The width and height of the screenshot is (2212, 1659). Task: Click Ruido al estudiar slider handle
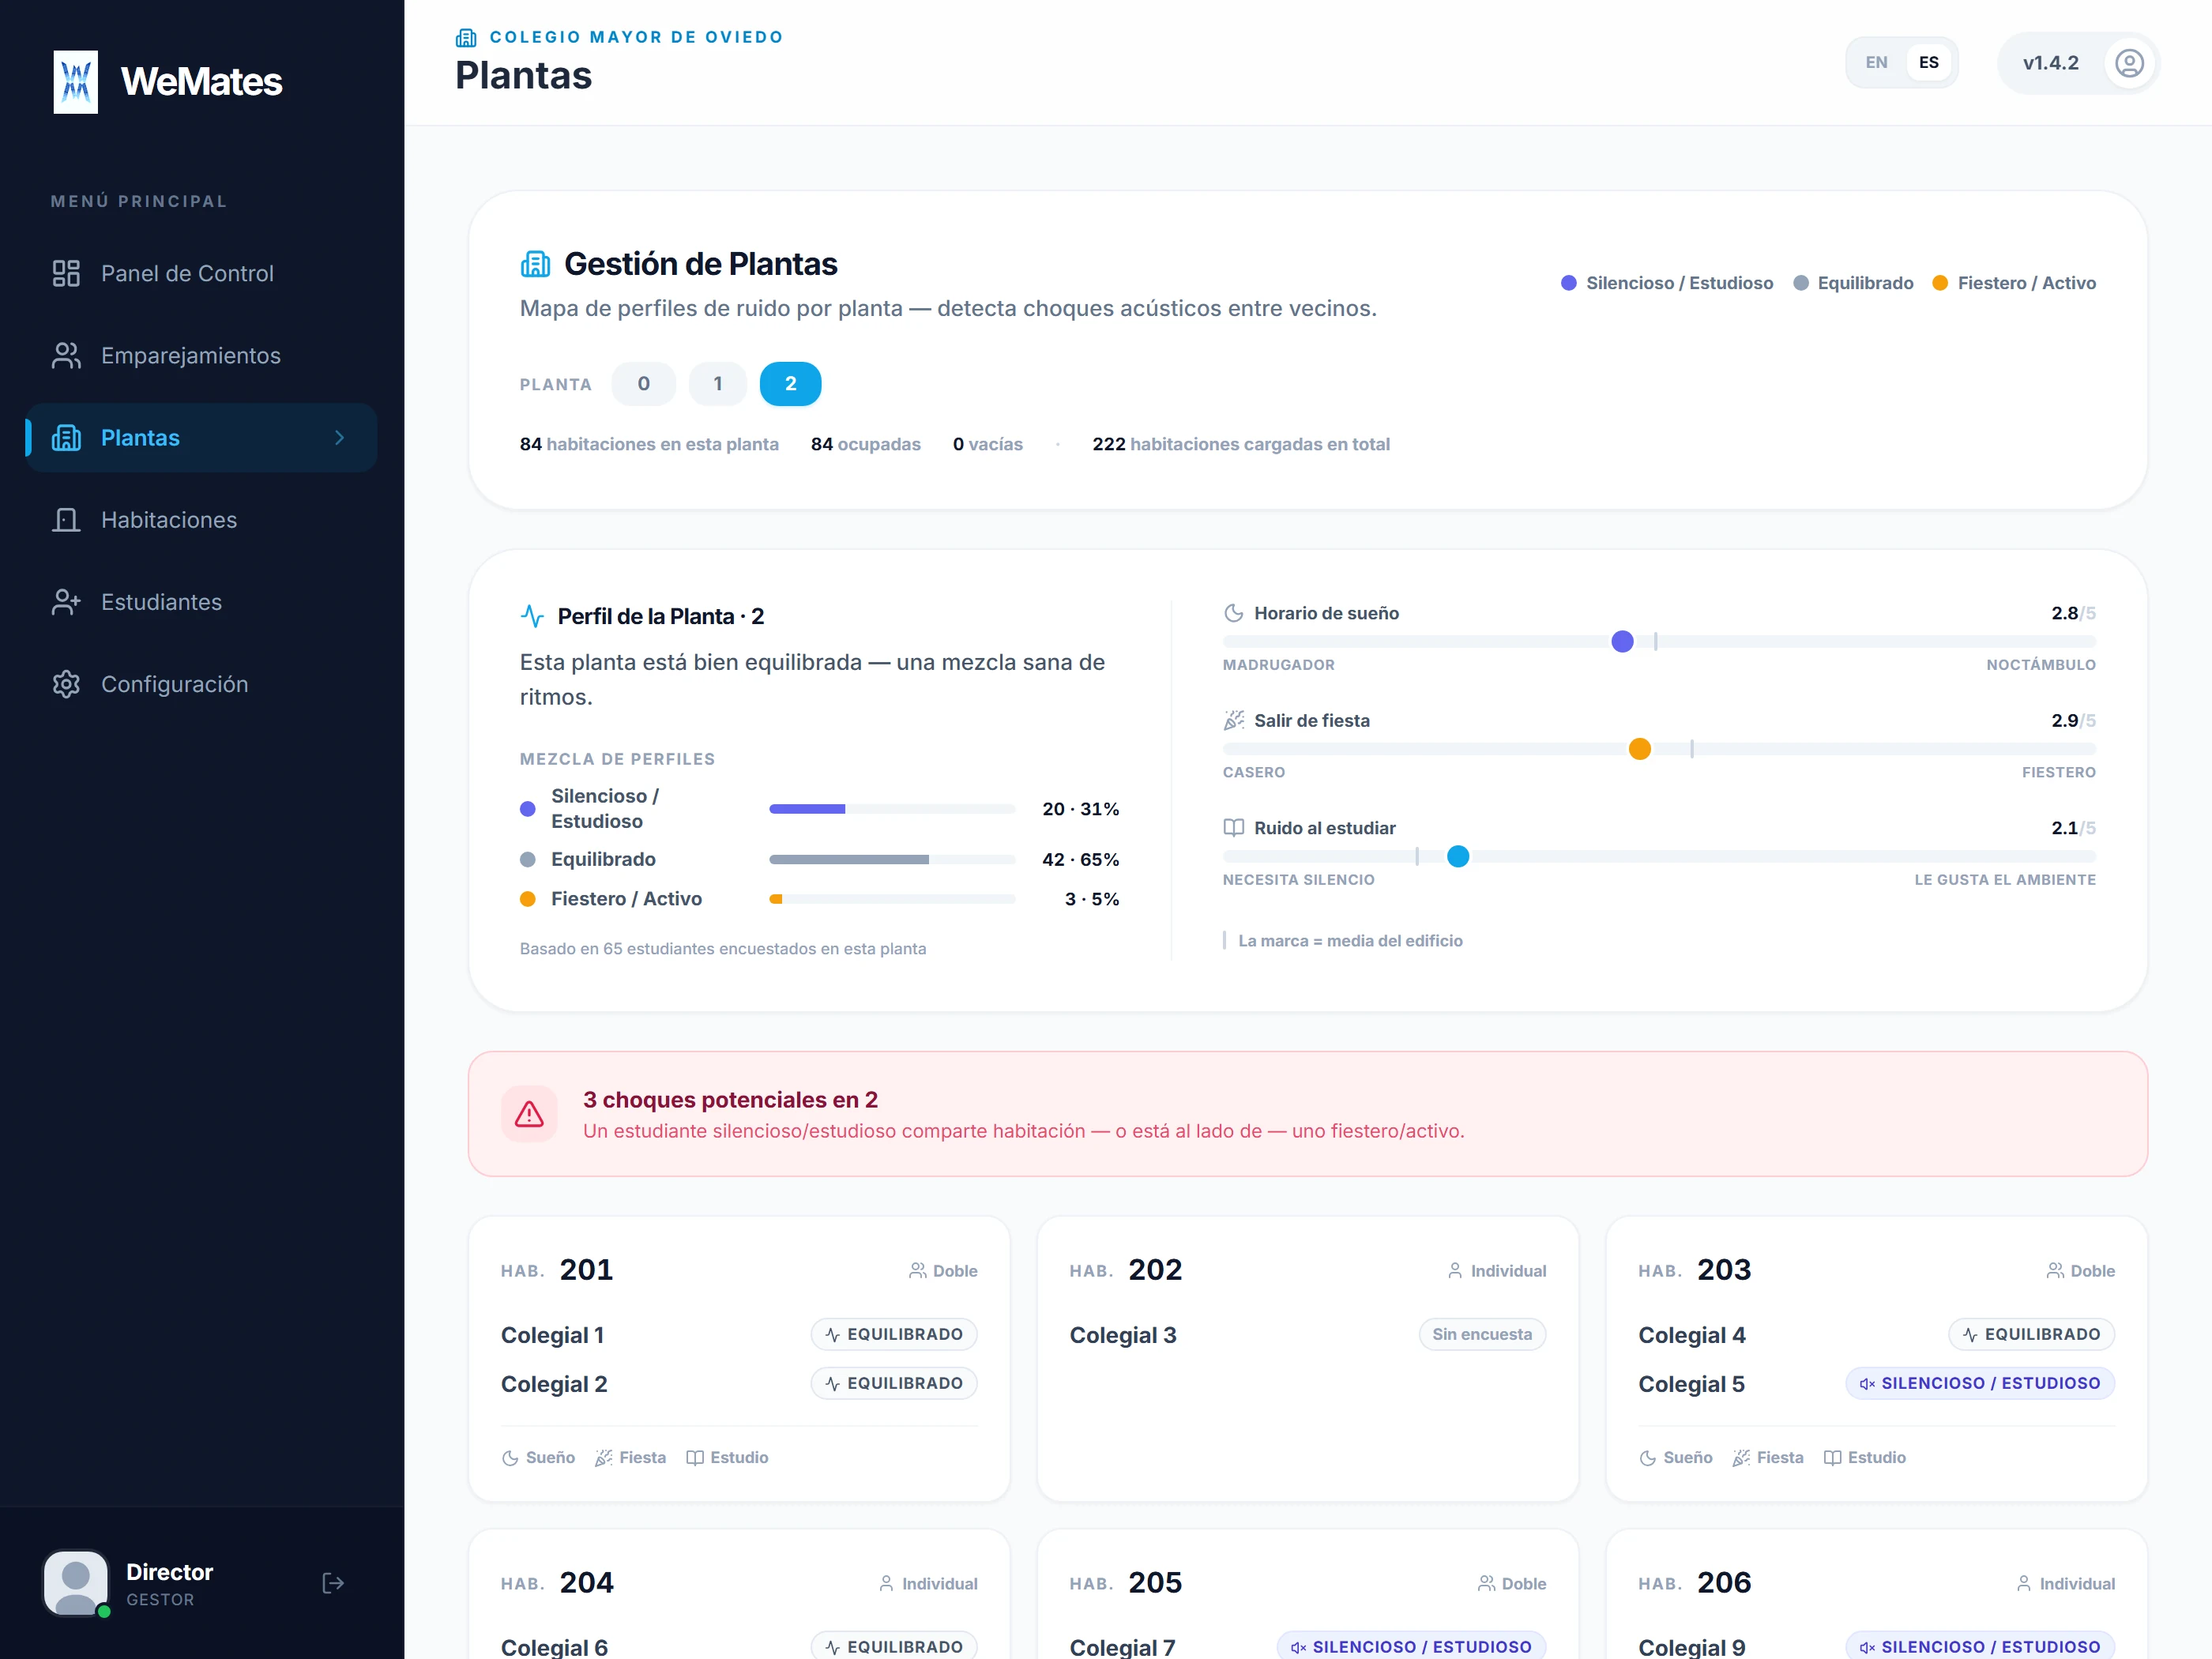[1458, 857]
